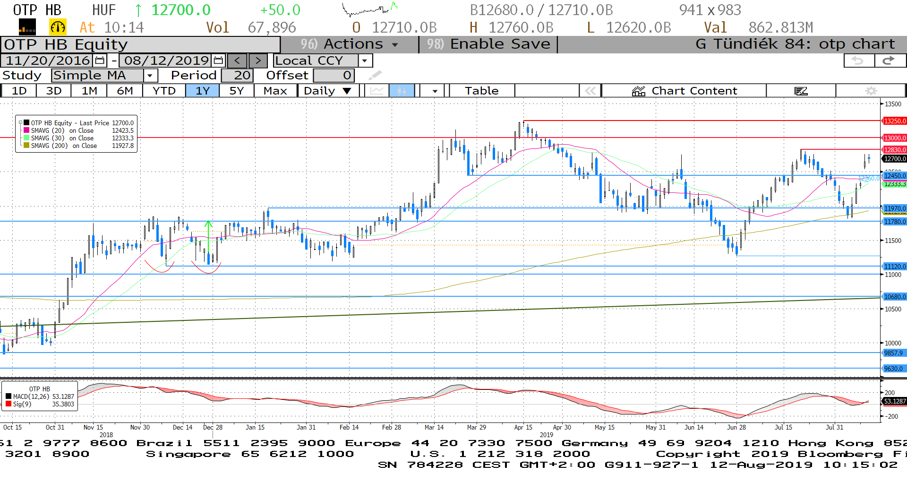Shift date range backward with left arrow
907x491 pixels.
pyautogui.click(x=237, y=60)
